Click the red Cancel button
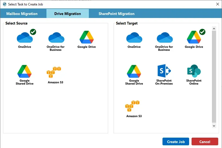 pyautogui.click(x=205, y=142)
